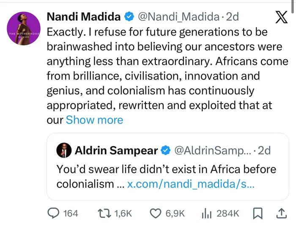This screenshot has height=230, width=296.
Task: Share the tweet via the upload arrow icon
Action: (281, 214)
